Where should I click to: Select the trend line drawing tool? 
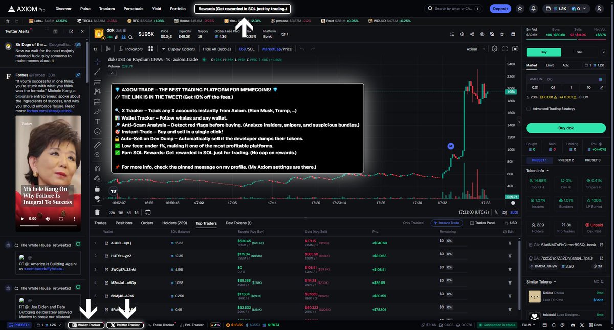(x=97, y=71)
